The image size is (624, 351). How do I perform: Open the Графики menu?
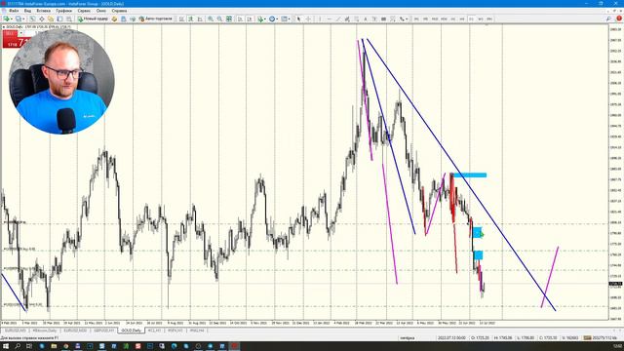point(64,11)
